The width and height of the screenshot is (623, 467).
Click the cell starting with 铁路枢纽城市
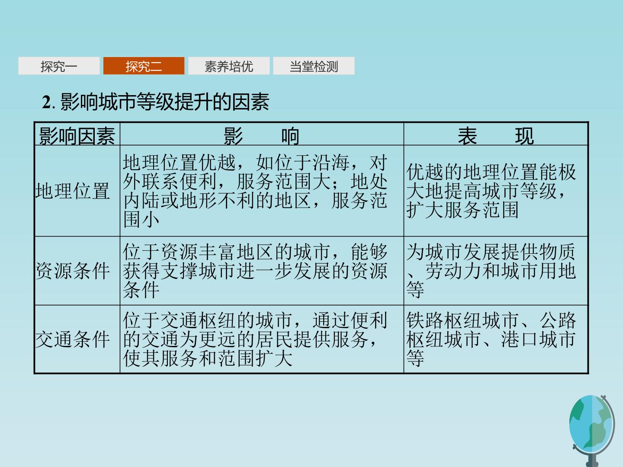(x=496, y=339)
